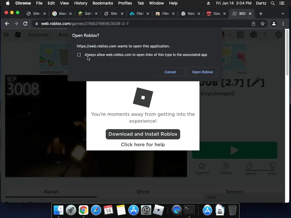Open the Apple menu
This screenshot has width=291, height=218.
pos(8,3)
